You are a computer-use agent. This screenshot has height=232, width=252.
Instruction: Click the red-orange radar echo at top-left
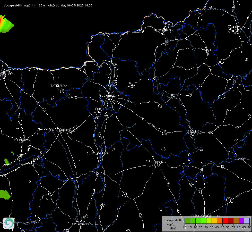click(x=1, y=20)
